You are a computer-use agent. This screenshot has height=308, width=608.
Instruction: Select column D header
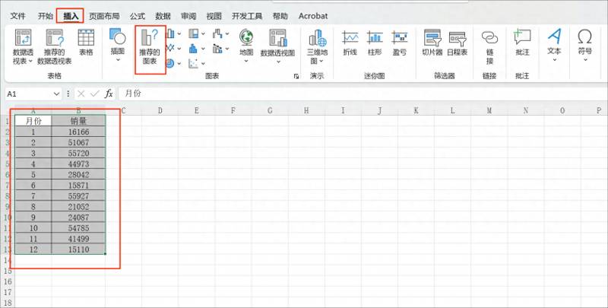[160, 111]
